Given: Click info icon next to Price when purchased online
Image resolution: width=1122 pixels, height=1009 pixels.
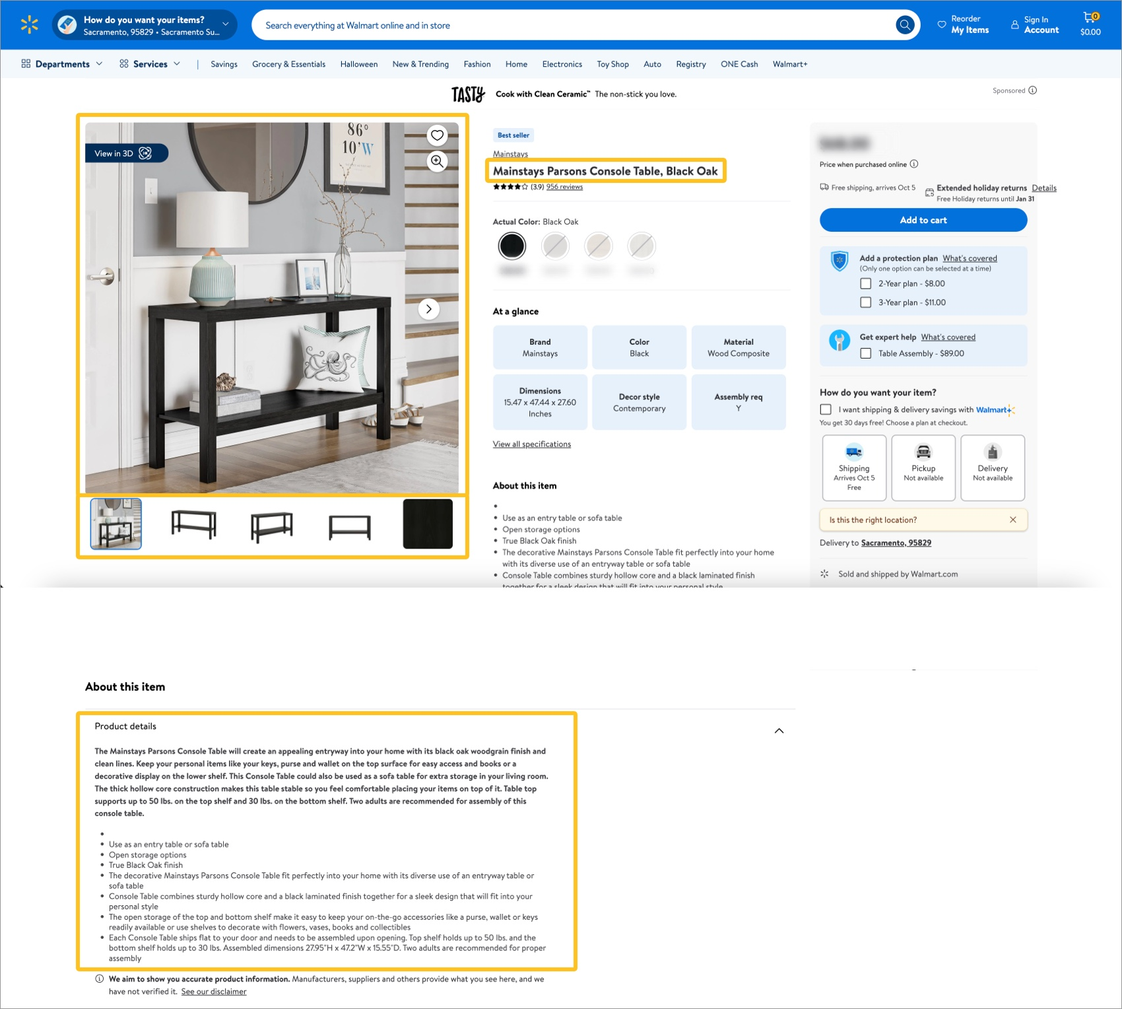Looking at the screenshot, I should click(914, 164).
